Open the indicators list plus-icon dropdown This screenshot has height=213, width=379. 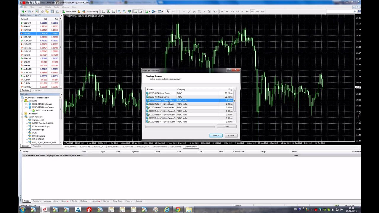147,12
